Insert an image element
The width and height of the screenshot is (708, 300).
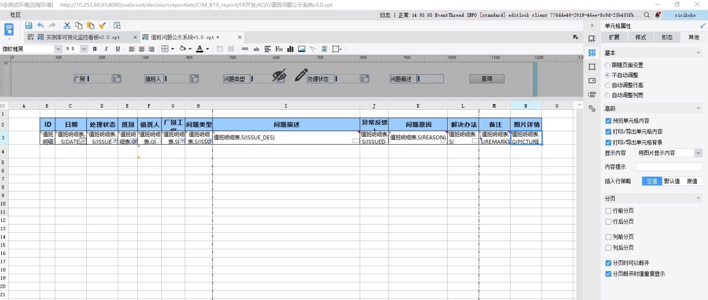point(302,49)
